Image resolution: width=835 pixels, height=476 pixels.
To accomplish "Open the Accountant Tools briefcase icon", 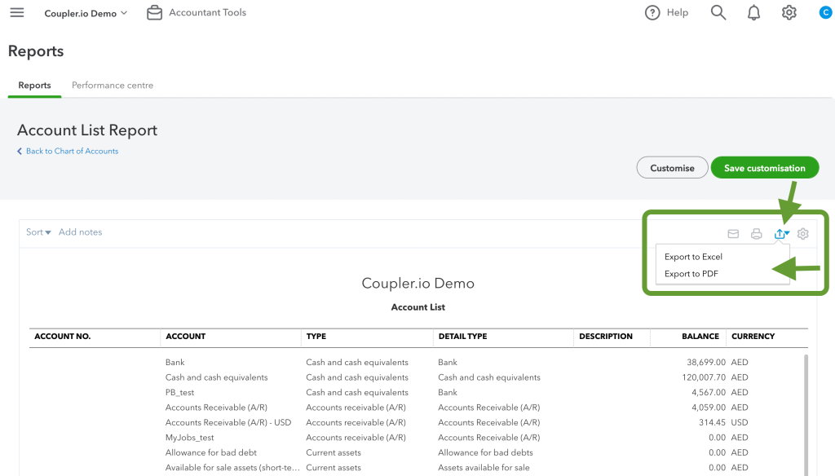I will 154,12.
